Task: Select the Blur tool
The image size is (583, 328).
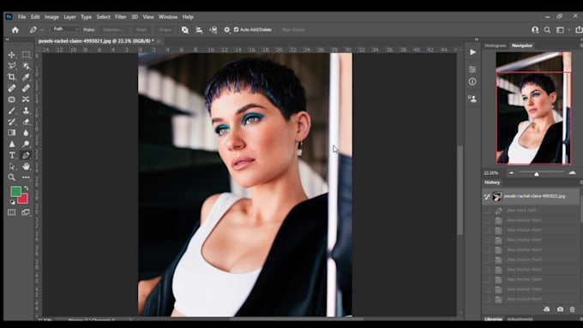Action: point(26,133)
